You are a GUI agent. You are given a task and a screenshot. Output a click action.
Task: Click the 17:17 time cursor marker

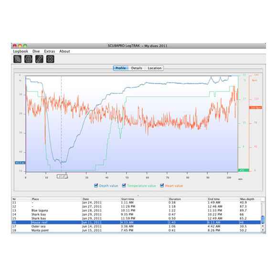point(62,176)
